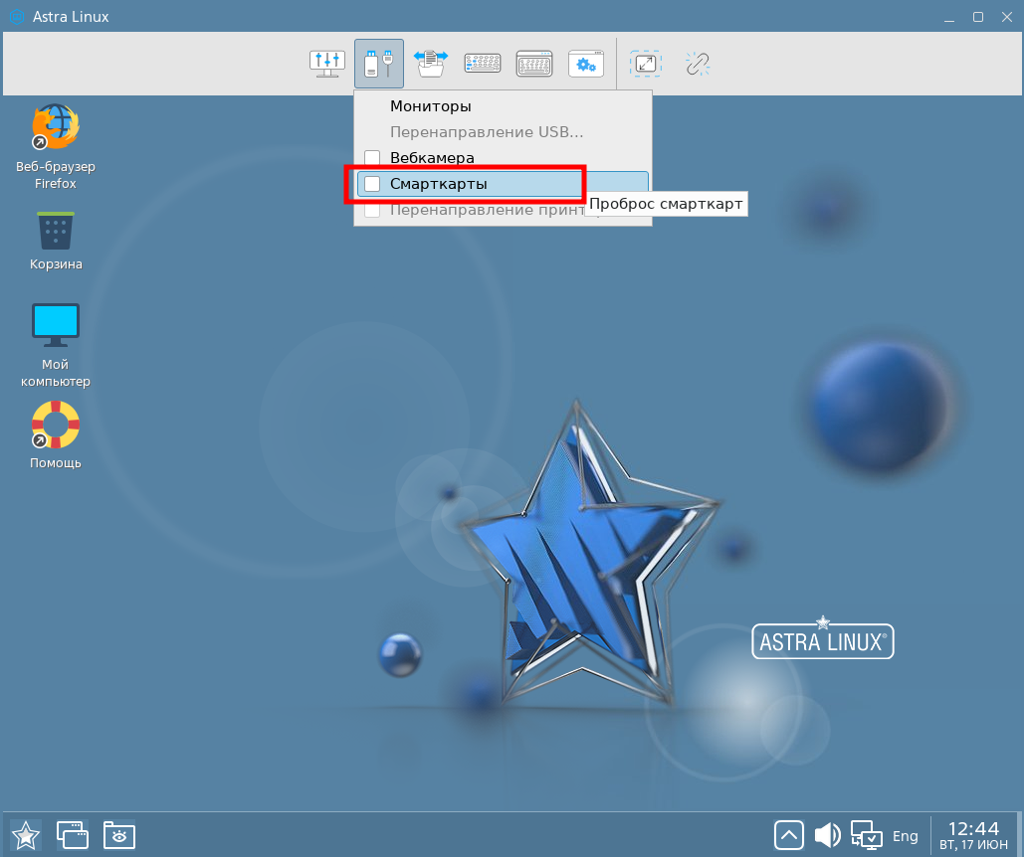
Task: Open the Корзина trash desktop icon
Action: pyautogui.click(x=56, y=241)
